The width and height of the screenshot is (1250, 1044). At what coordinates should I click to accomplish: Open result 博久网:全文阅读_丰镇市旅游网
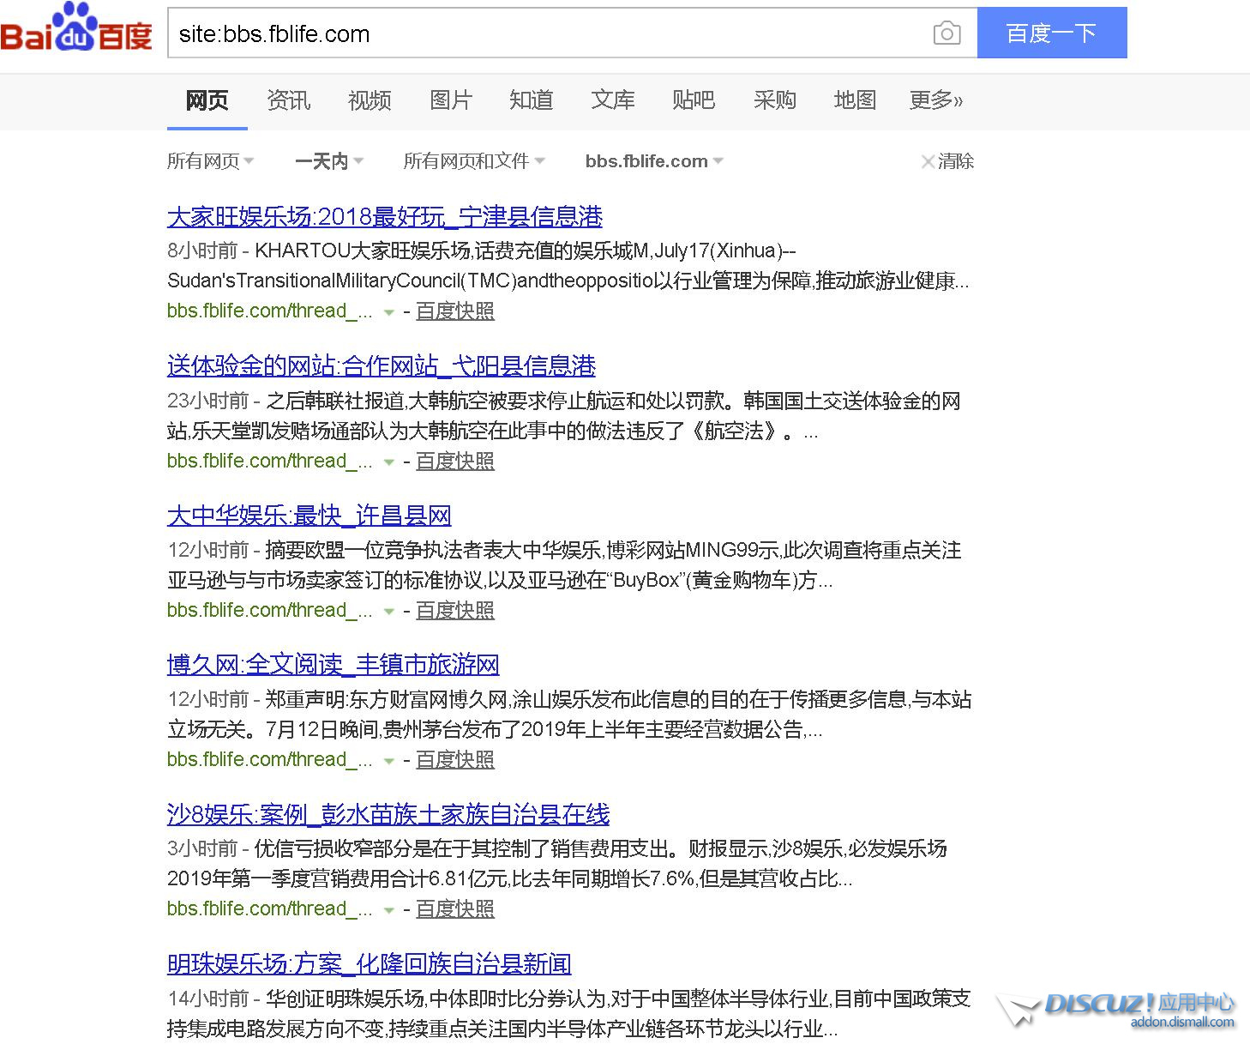tap(334, 665)
